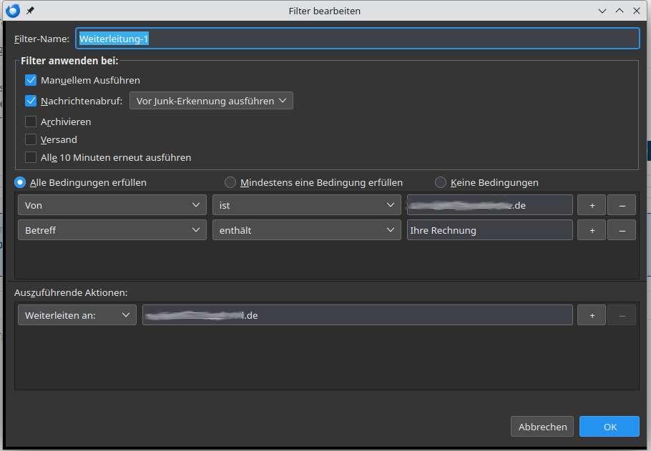Uncheck Manuellem Ausführen checkbox
The height and width of the screenshot is (451, 651).
tap(31, 80)
